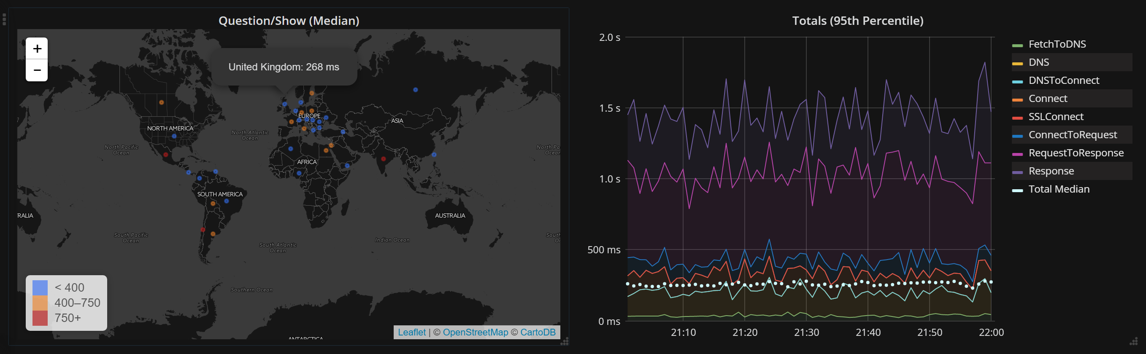Zoom in on the map with plus button
Image resolution: width=1146 pixels, height=354 pixels.
pyautogui.click(x=37, y=48)
